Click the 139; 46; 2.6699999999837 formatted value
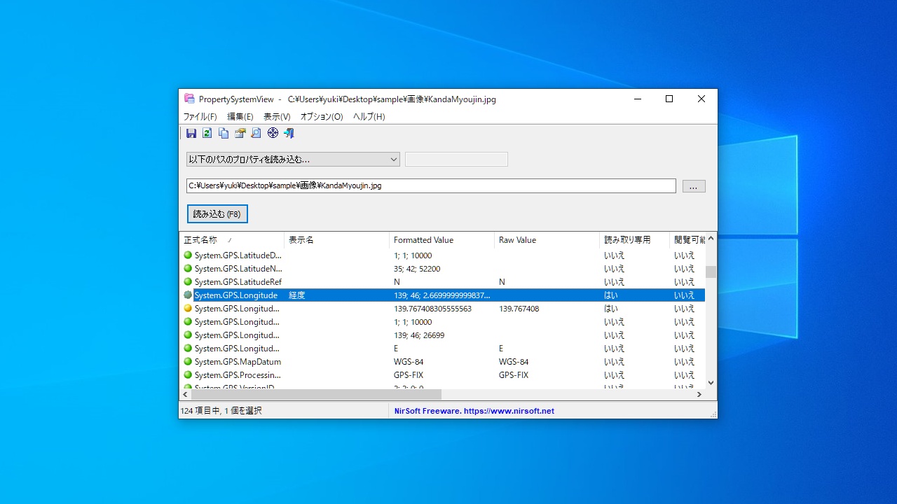Image resolution: width=897 pixels, height=504 pixels. coord(442,295)
